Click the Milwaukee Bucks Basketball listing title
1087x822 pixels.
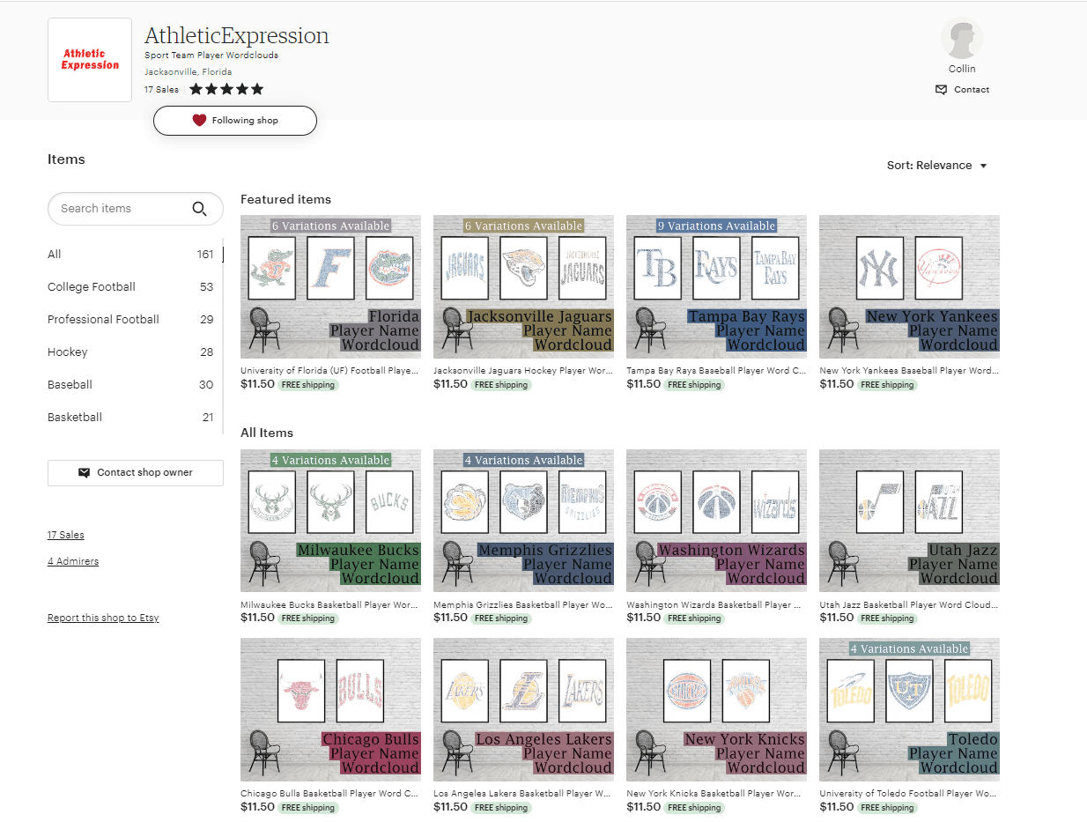330,605
